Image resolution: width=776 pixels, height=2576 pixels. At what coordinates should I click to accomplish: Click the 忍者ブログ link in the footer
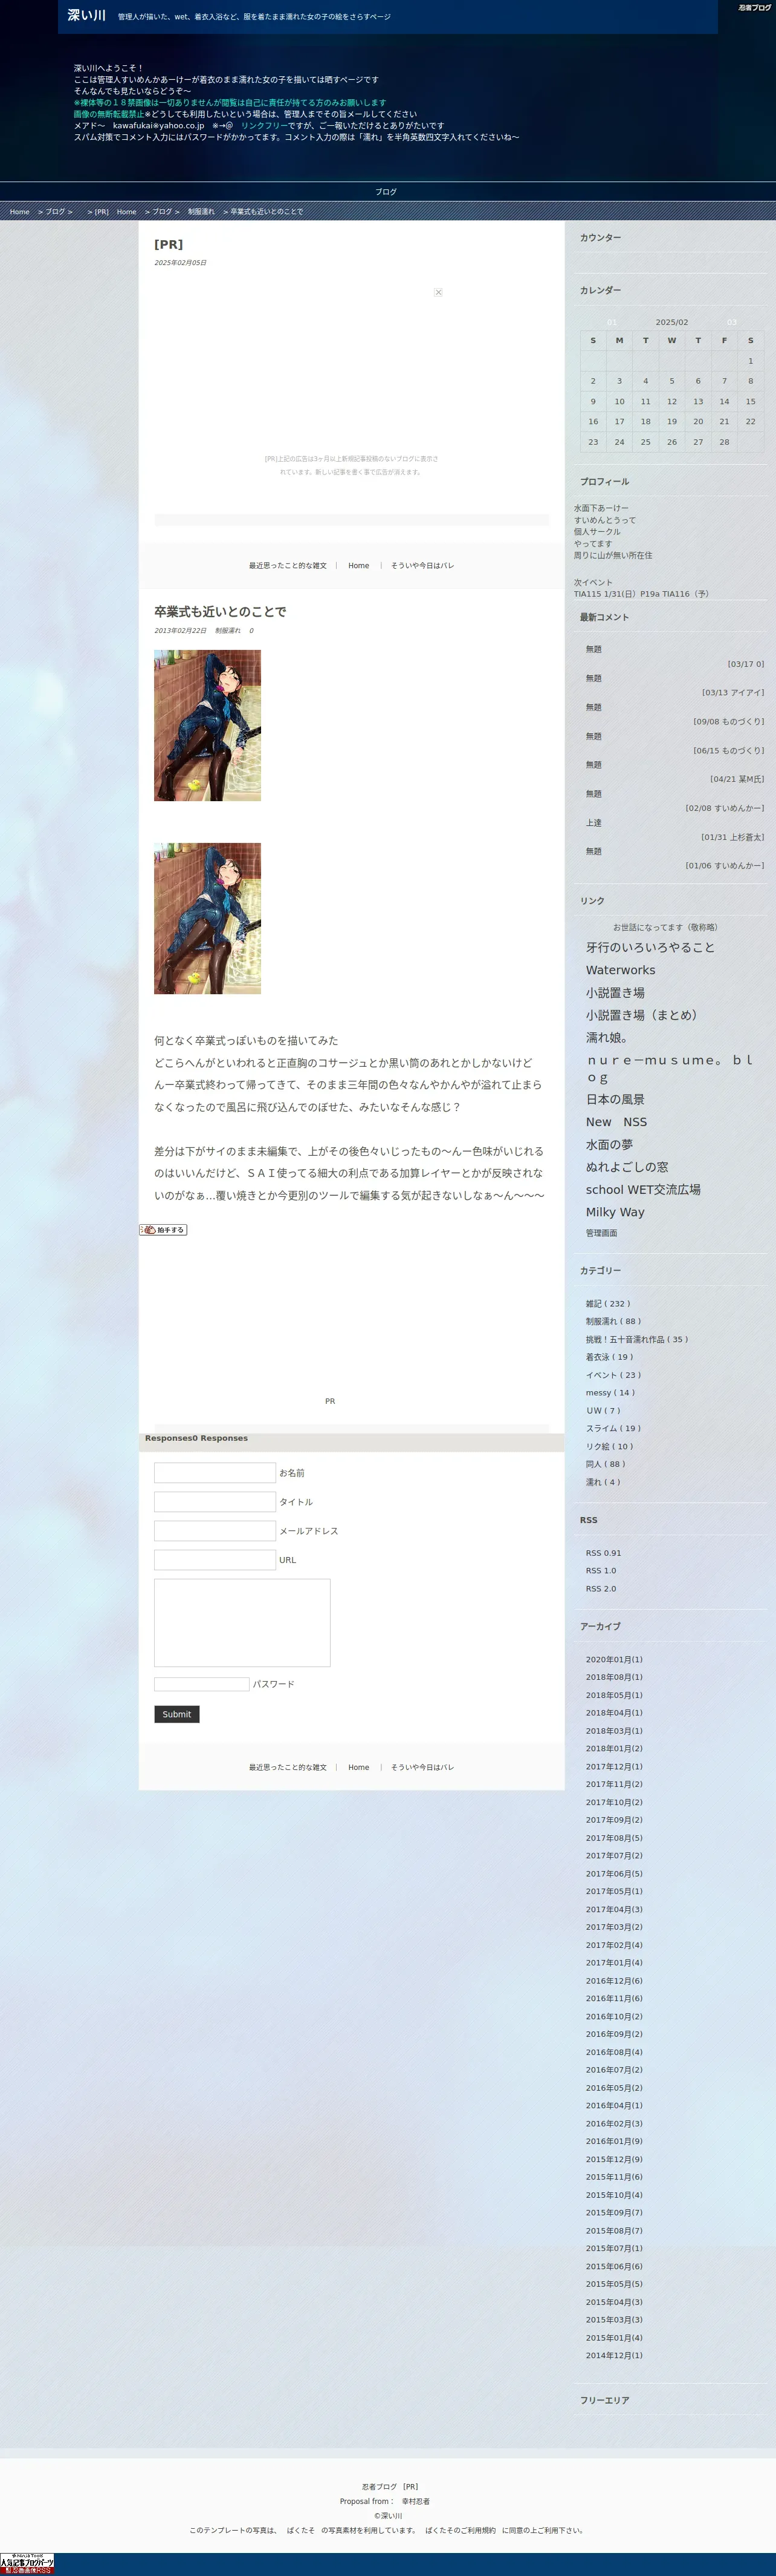378,2487
